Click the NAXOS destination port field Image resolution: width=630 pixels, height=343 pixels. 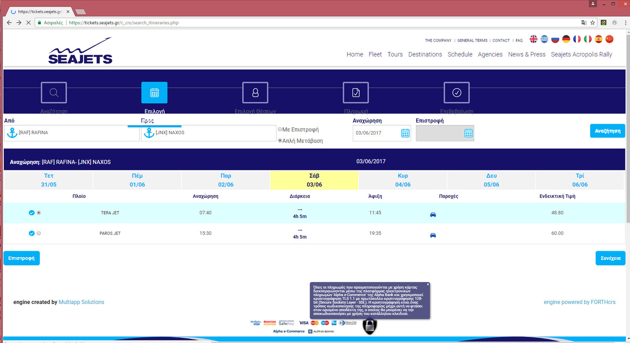tap(208, 133)
